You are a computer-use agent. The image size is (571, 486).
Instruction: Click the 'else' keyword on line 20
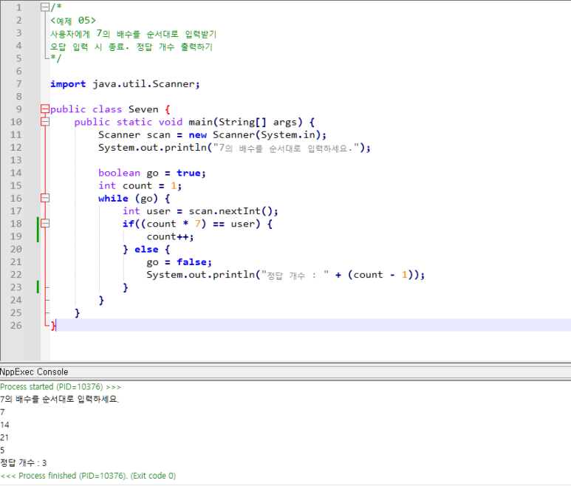146,250
